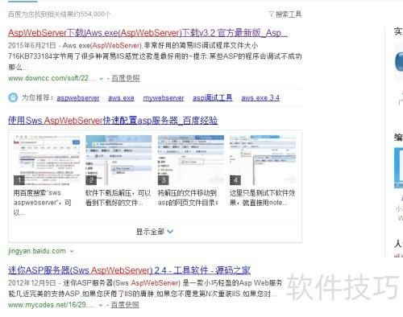Open 百度快照 for mycodes.net result
The width and height of the screenshot is (403, 317).
pyautogui.click(x=125, y=305)
